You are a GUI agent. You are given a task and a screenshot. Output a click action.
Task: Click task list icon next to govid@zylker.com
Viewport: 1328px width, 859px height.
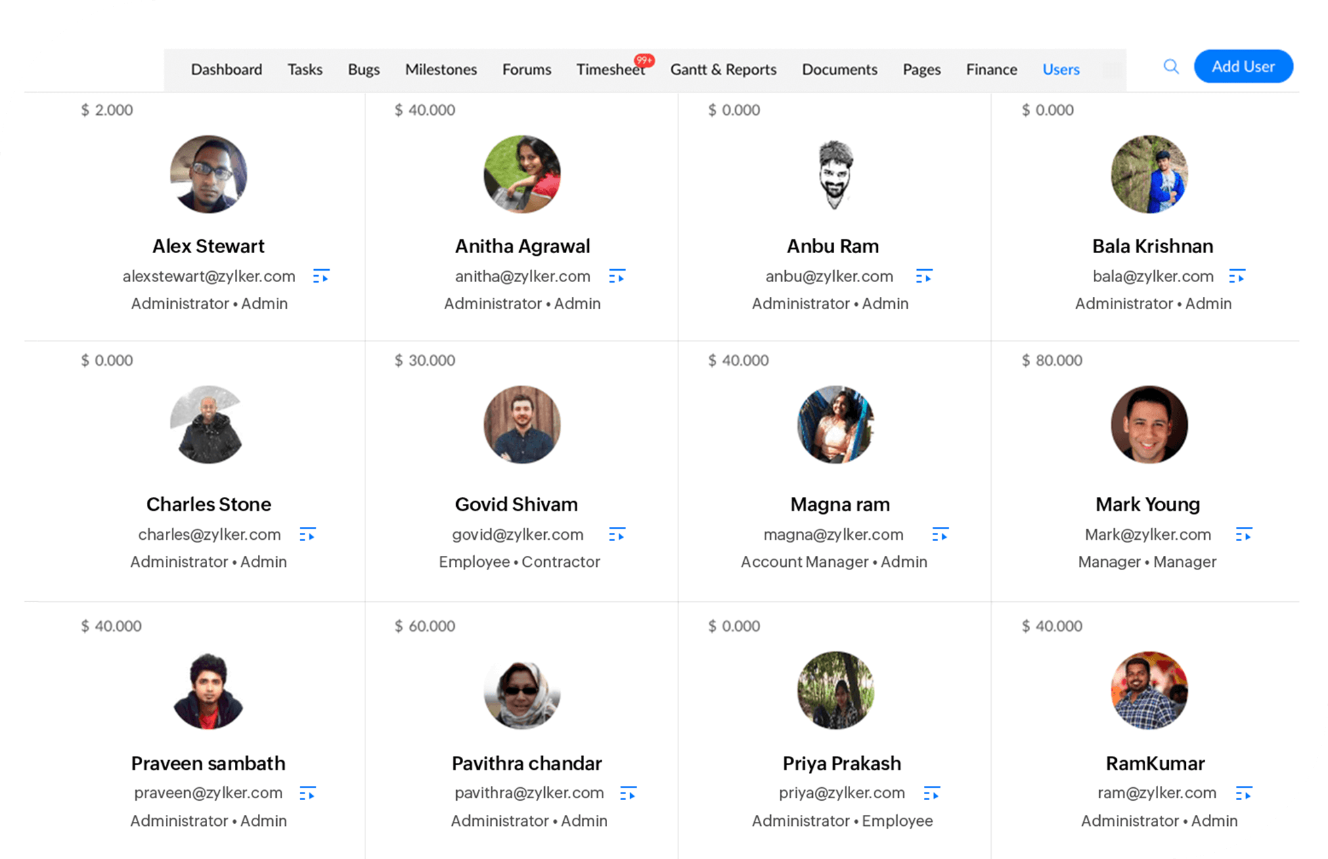tap(617, 534)
